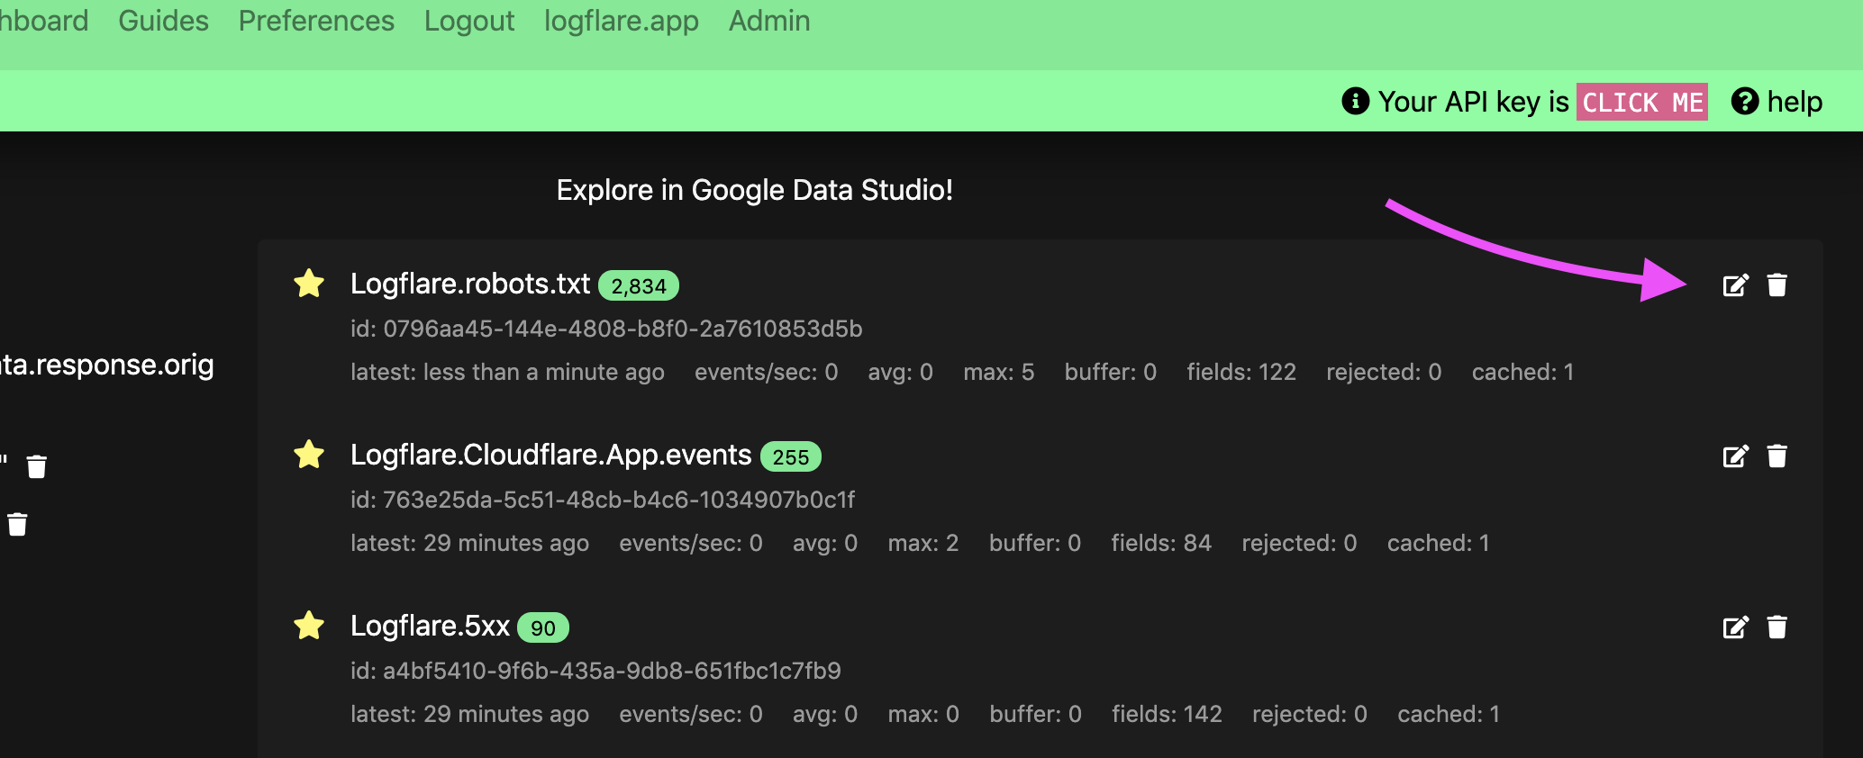Reveal API key with CLICK ME
Screen dimensions: 1863x758
coord(1641,103)
